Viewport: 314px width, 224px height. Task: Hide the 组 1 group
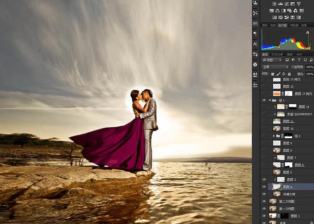[x=263, y=100]
